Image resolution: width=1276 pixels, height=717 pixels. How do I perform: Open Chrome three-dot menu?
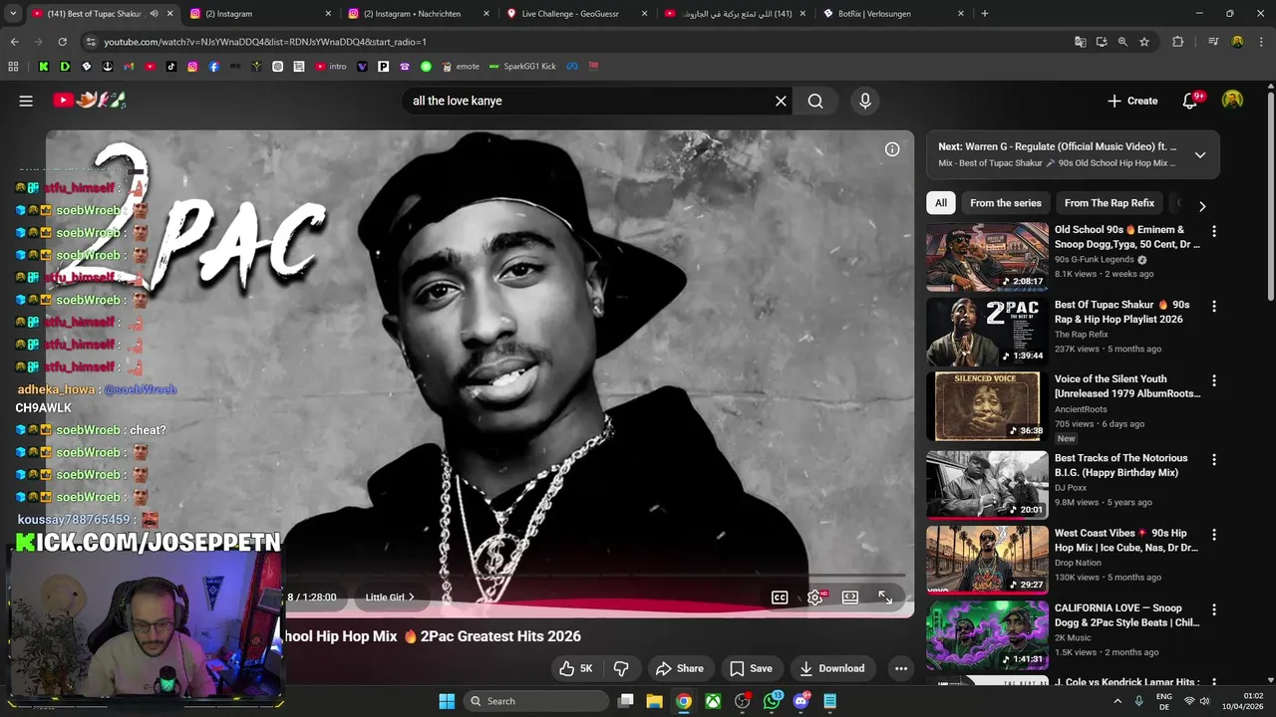click(1261, 42)
